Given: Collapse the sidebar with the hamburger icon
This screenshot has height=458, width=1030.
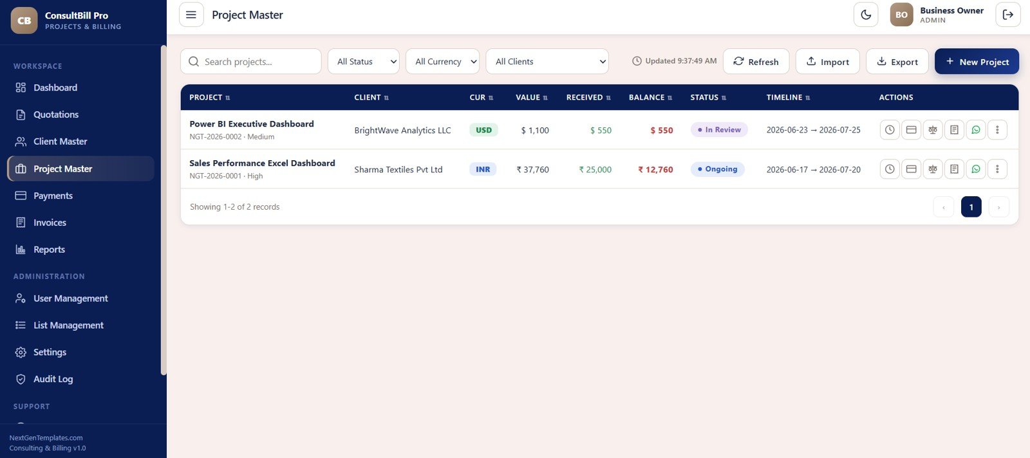Looking at the screenshot, I should pyautogui.click(x=191, y=15).
